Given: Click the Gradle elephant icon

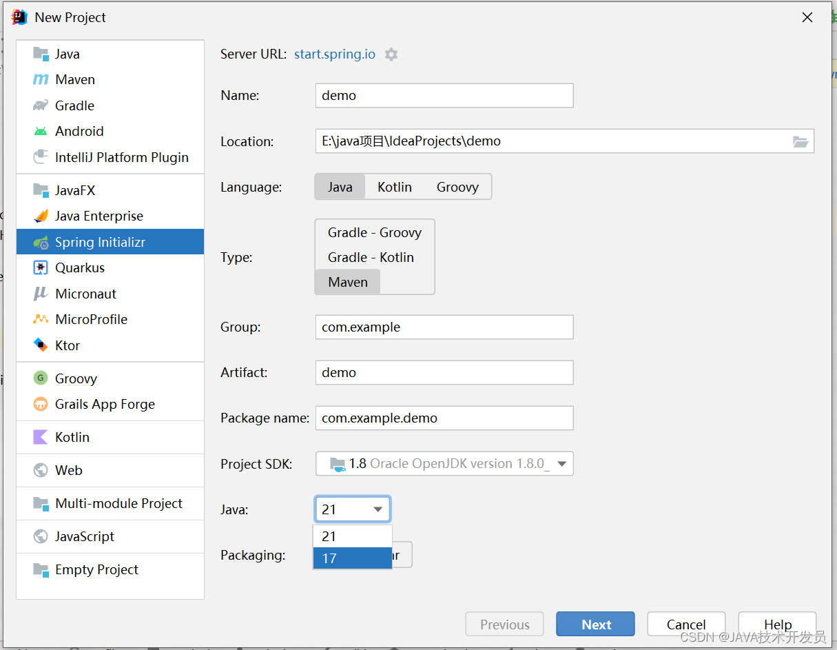Looking at the screenshot, I should 41,105.
